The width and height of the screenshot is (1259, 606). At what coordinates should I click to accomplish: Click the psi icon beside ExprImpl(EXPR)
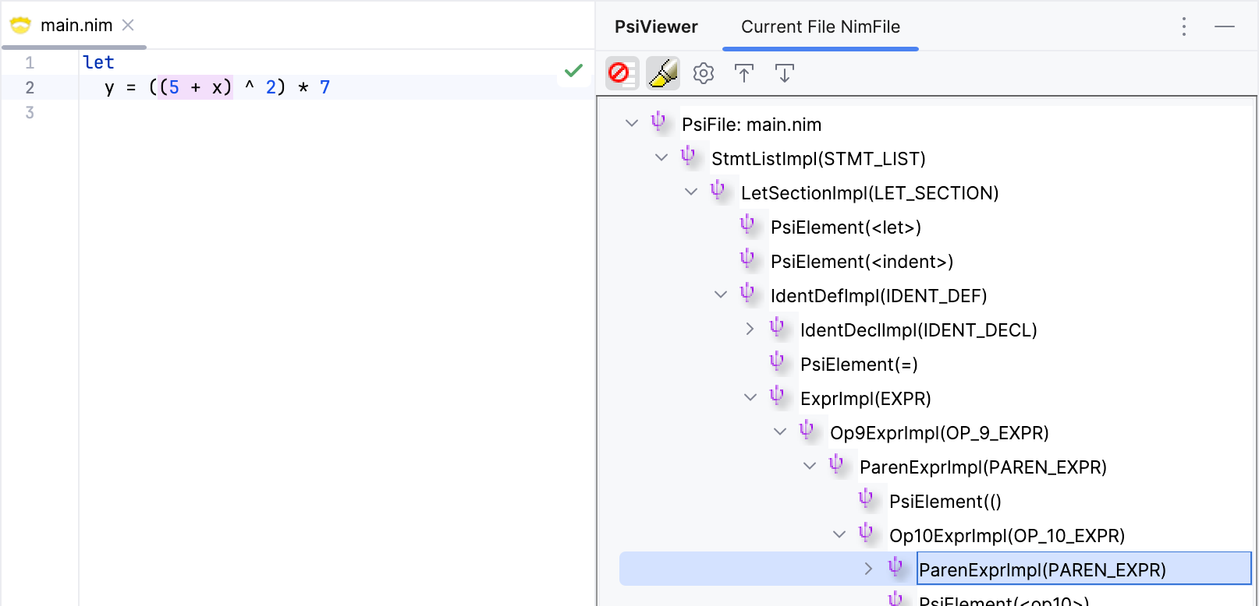(x=777, y=396)
